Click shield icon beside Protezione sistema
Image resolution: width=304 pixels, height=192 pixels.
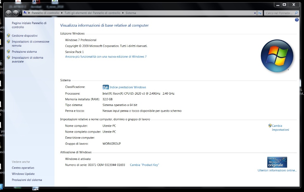point(8,51)
